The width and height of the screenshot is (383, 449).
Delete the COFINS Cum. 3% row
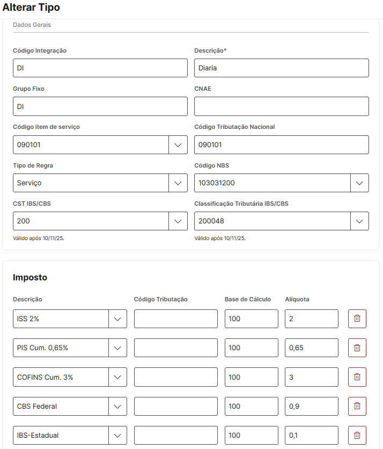(x=357, y=377)
